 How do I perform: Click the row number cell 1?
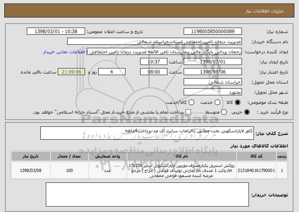282,170
